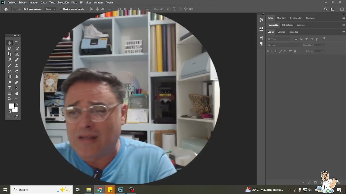Turn layer filtering switch on or off

(324, 38)
